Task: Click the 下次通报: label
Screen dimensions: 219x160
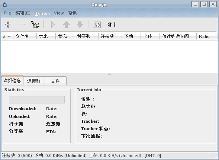Action: (x=91, y=136)
